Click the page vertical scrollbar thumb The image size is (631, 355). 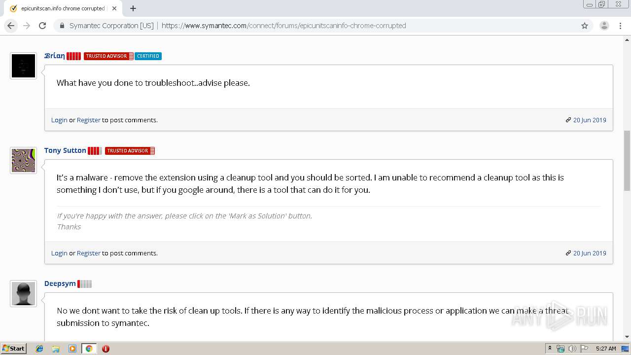click(x=627, y=161)
